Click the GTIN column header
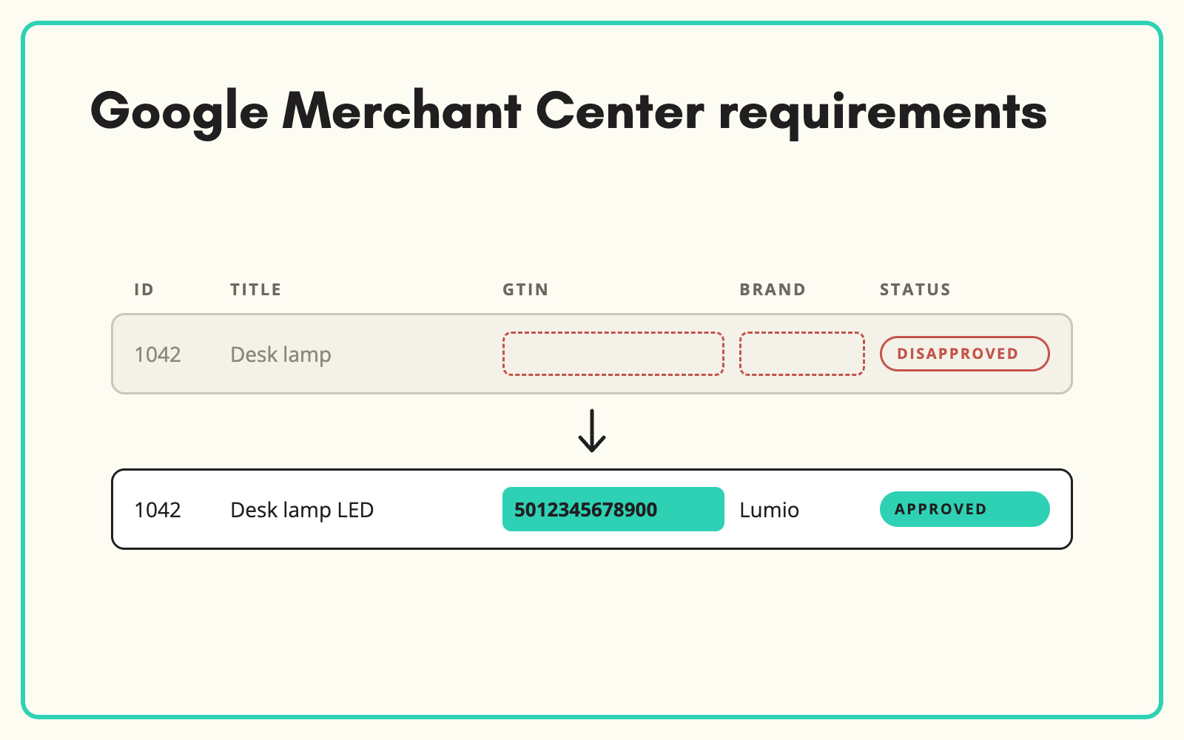The height and width of the screenshot is (740, 1184). [x=525, y=289]
